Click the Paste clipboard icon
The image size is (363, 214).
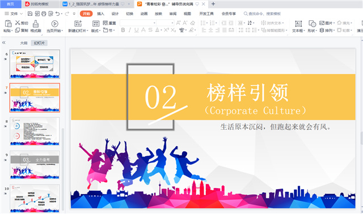(8, 23)
